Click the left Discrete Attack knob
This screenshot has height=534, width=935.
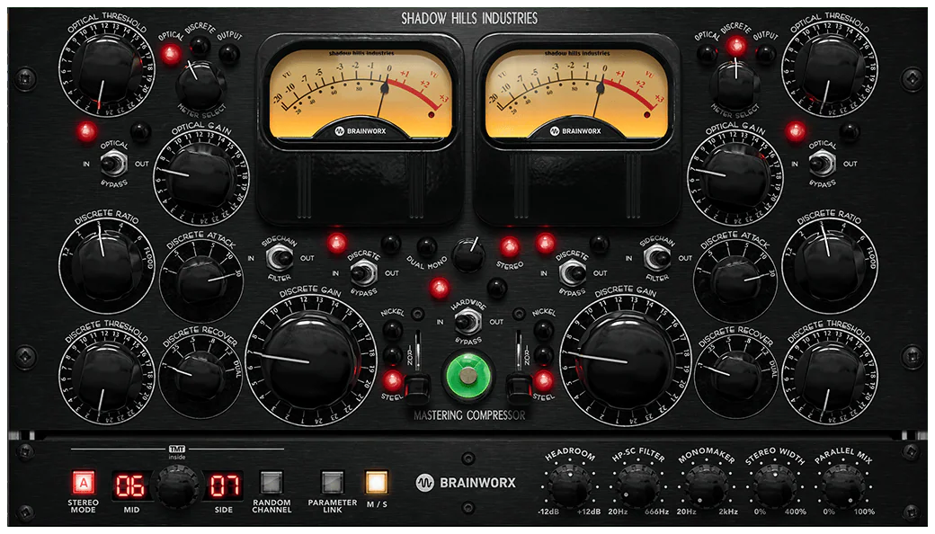[x=201, y=282]
